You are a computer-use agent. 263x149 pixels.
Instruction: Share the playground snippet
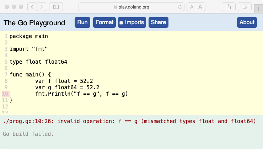click(159, 22)
